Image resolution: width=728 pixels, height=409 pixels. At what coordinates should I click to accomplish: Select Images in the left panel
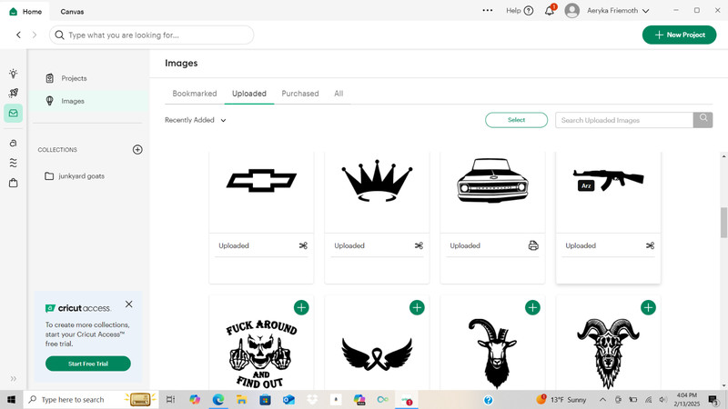click(x=73, y=101)
